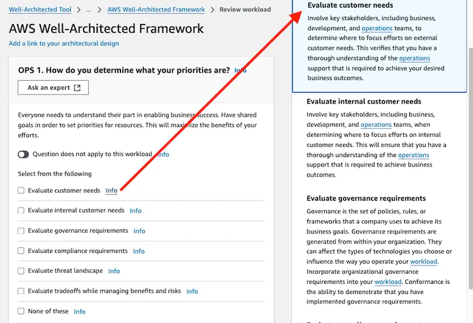Screen dimensions: 473x323
Task: Check the Evaluate internal customer needs checkbox
Action: click(21, 211)
